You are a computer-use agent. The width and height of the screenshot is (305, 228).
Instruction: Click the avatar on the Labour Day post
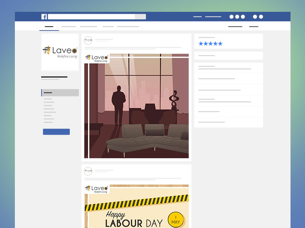coord(88,171)
